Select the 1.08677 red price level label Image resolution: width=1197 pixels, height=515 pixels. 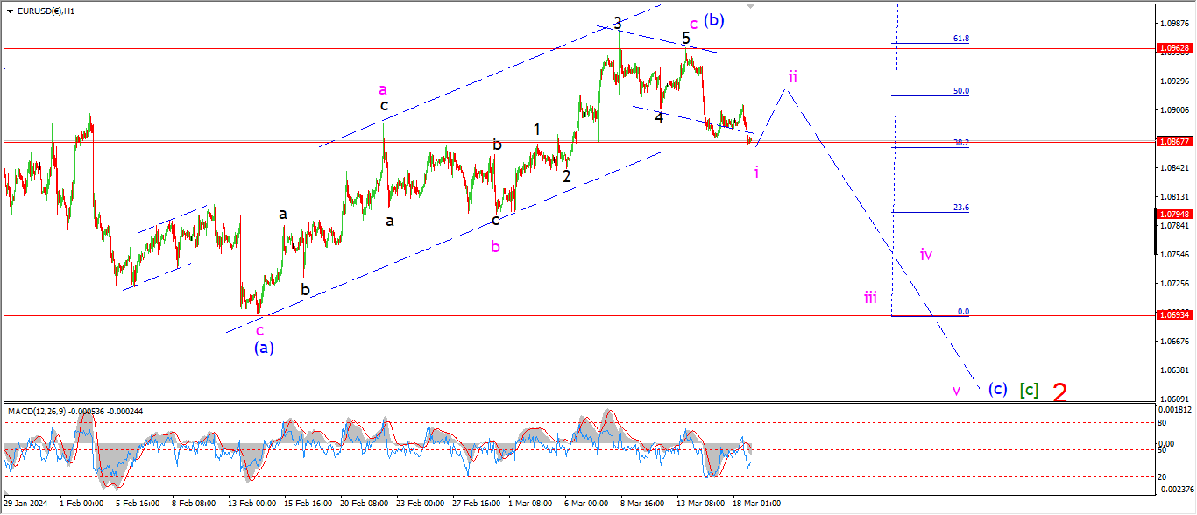click(1174, 141)
